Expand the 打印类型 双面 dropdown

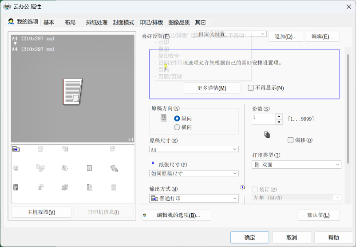296,164
